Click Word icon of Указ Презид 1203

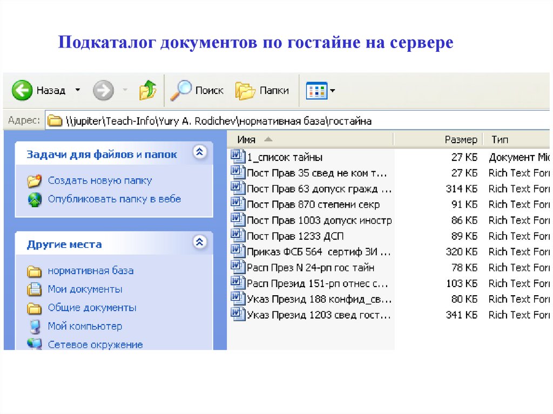(x=238, y=314)
